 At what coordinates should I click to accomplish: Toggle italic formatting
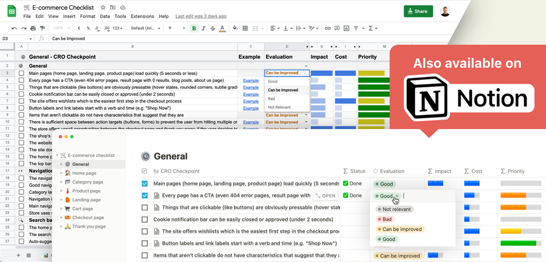click(x=203, y=29)
